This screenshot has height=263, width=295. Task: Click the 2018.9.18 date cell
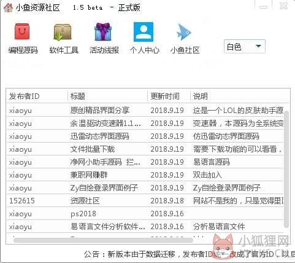click(x=167, y=201)
